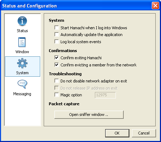Open the Status page via info icon

(22, 21)
